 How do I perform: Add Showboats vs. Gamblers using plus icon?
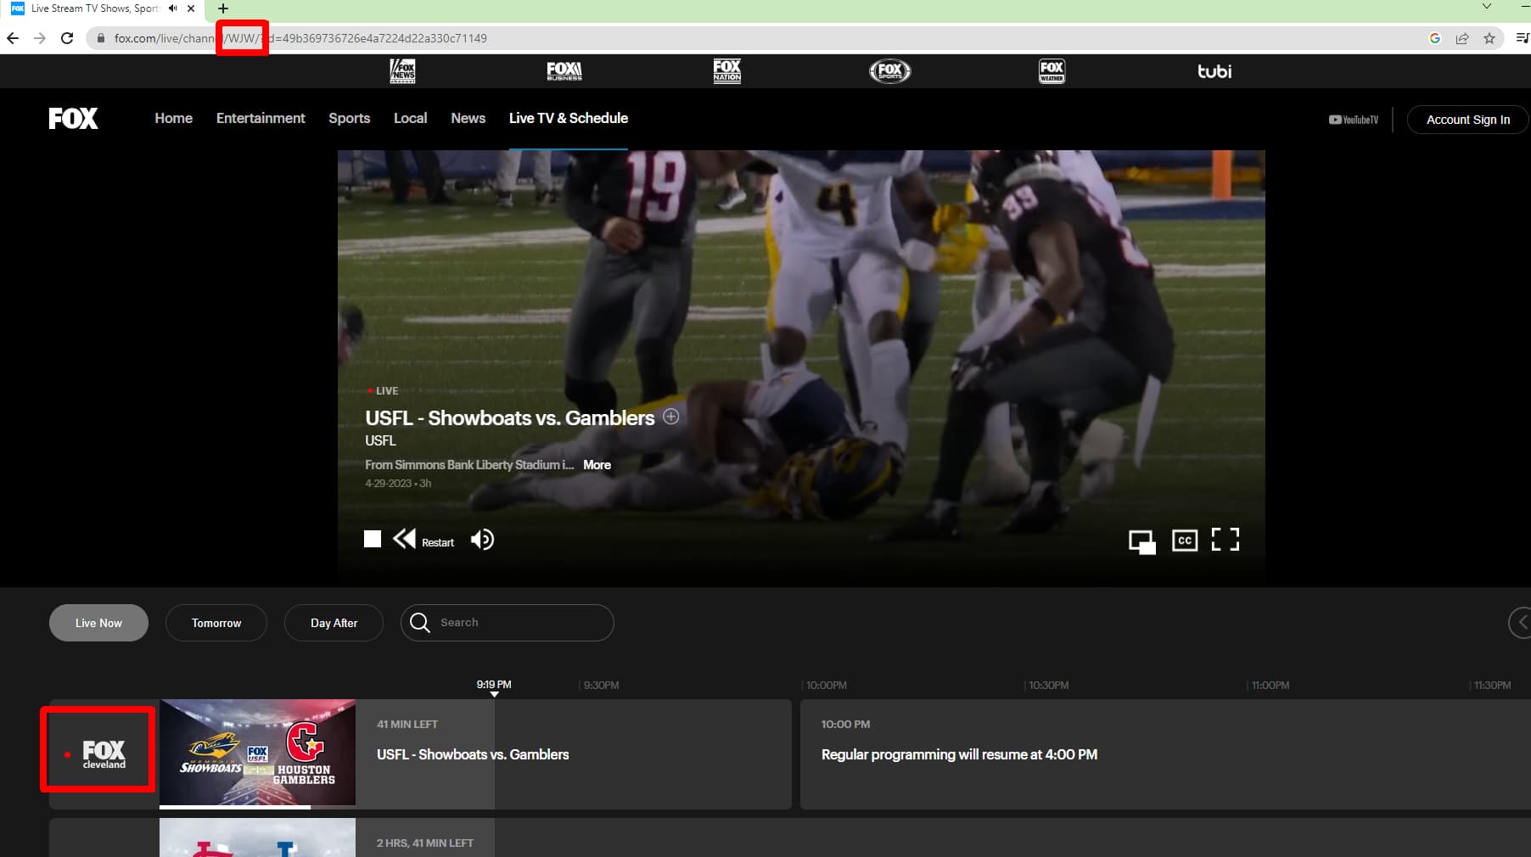pos(670,417)
